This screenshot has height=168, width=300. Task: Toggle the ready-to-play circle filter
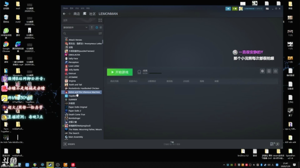pos(101,27)
